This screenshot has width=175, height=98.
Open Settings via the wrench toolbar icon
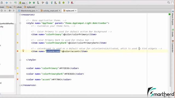pos(43,3)
